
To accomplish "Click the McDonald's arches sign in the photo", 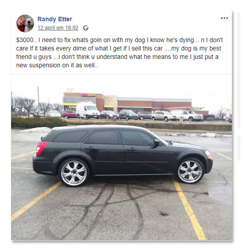I will click(70, 90).
